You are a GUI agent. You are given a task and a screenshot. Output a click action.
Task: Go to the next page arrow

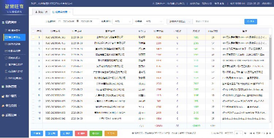pos(267,133)
